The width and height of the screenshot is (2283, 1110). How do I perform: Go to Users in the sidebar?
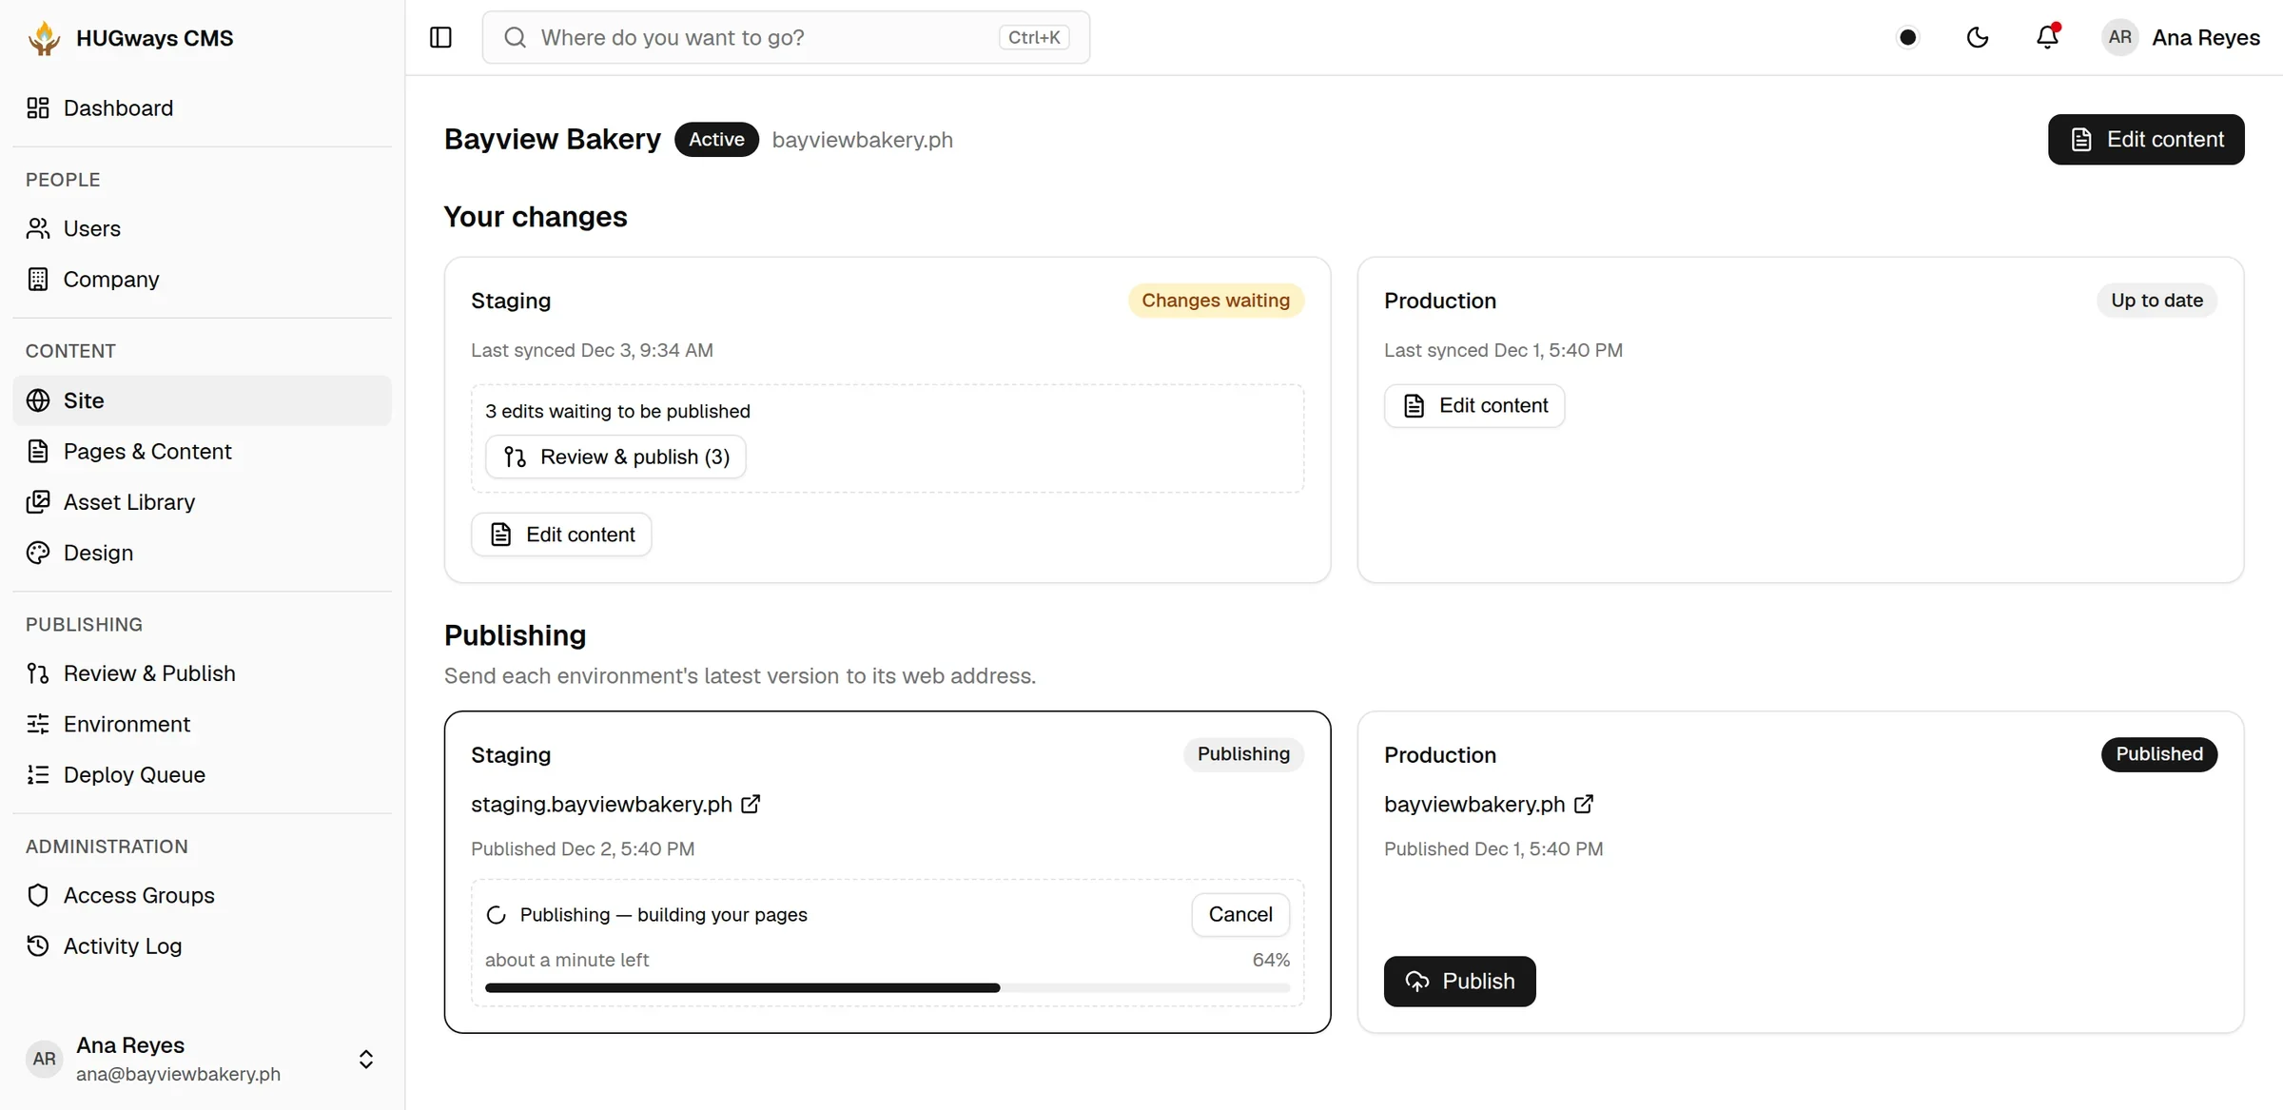pos(202,228)
